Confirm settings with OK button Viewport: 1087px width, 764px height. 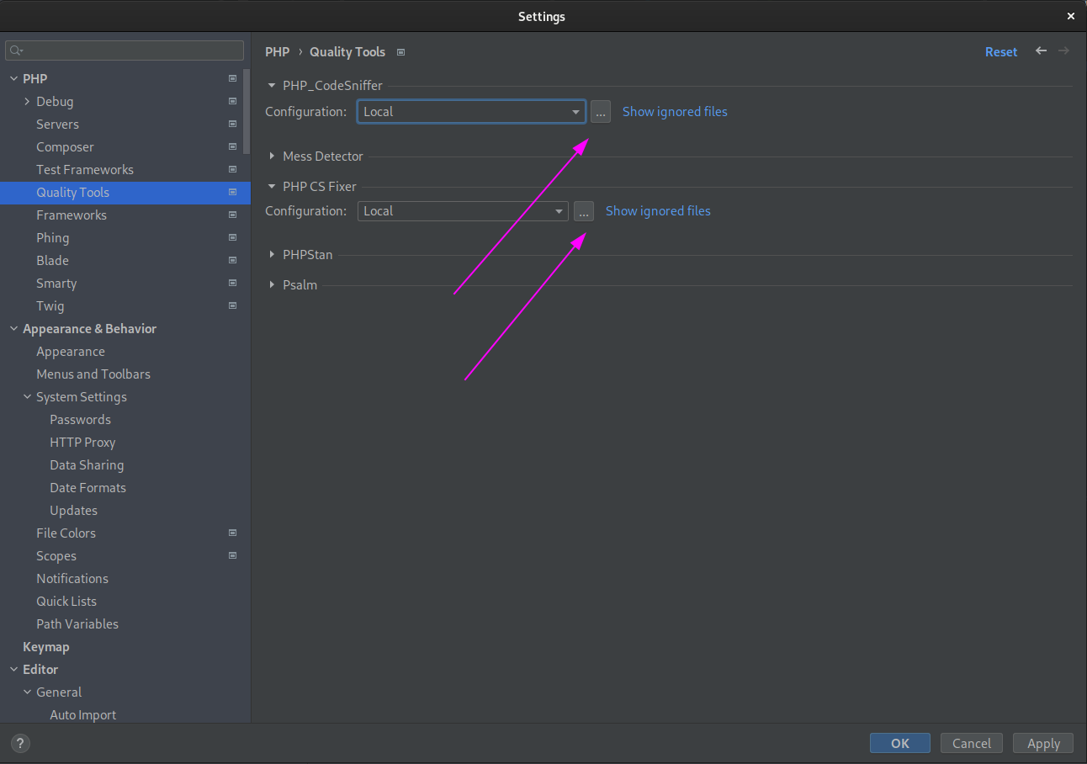coord(900,743)
